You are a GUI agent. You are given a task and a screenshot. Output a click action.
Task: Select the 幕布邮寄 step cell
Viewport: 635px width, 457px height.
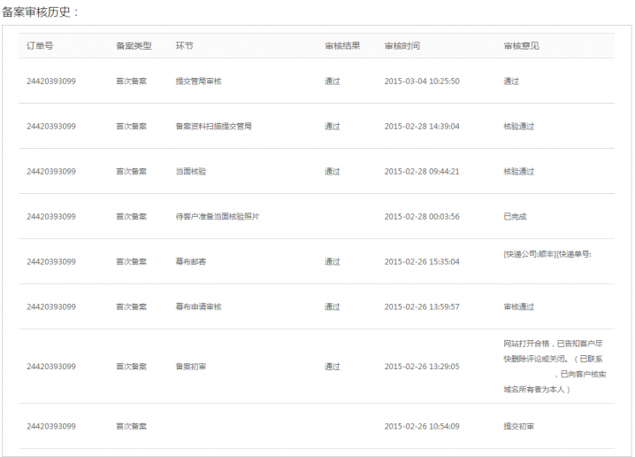point(190,262)
